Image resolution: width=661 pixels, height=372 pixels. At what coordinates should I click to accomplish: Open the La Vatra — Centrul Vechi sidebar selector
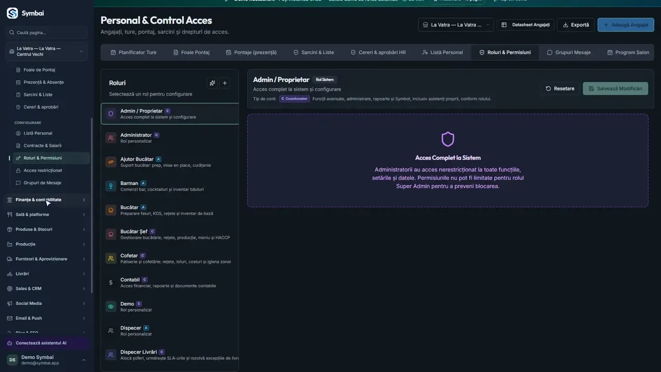pos(46,52)
